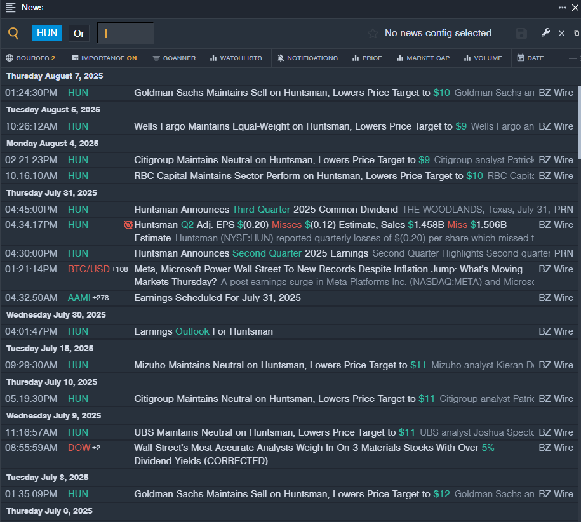Focus the ticker search input field
This screenshot has height=522, width=581.
pos(125,34)
